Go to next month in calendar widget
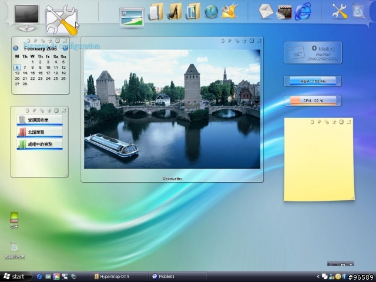 (x=65, y=48)
